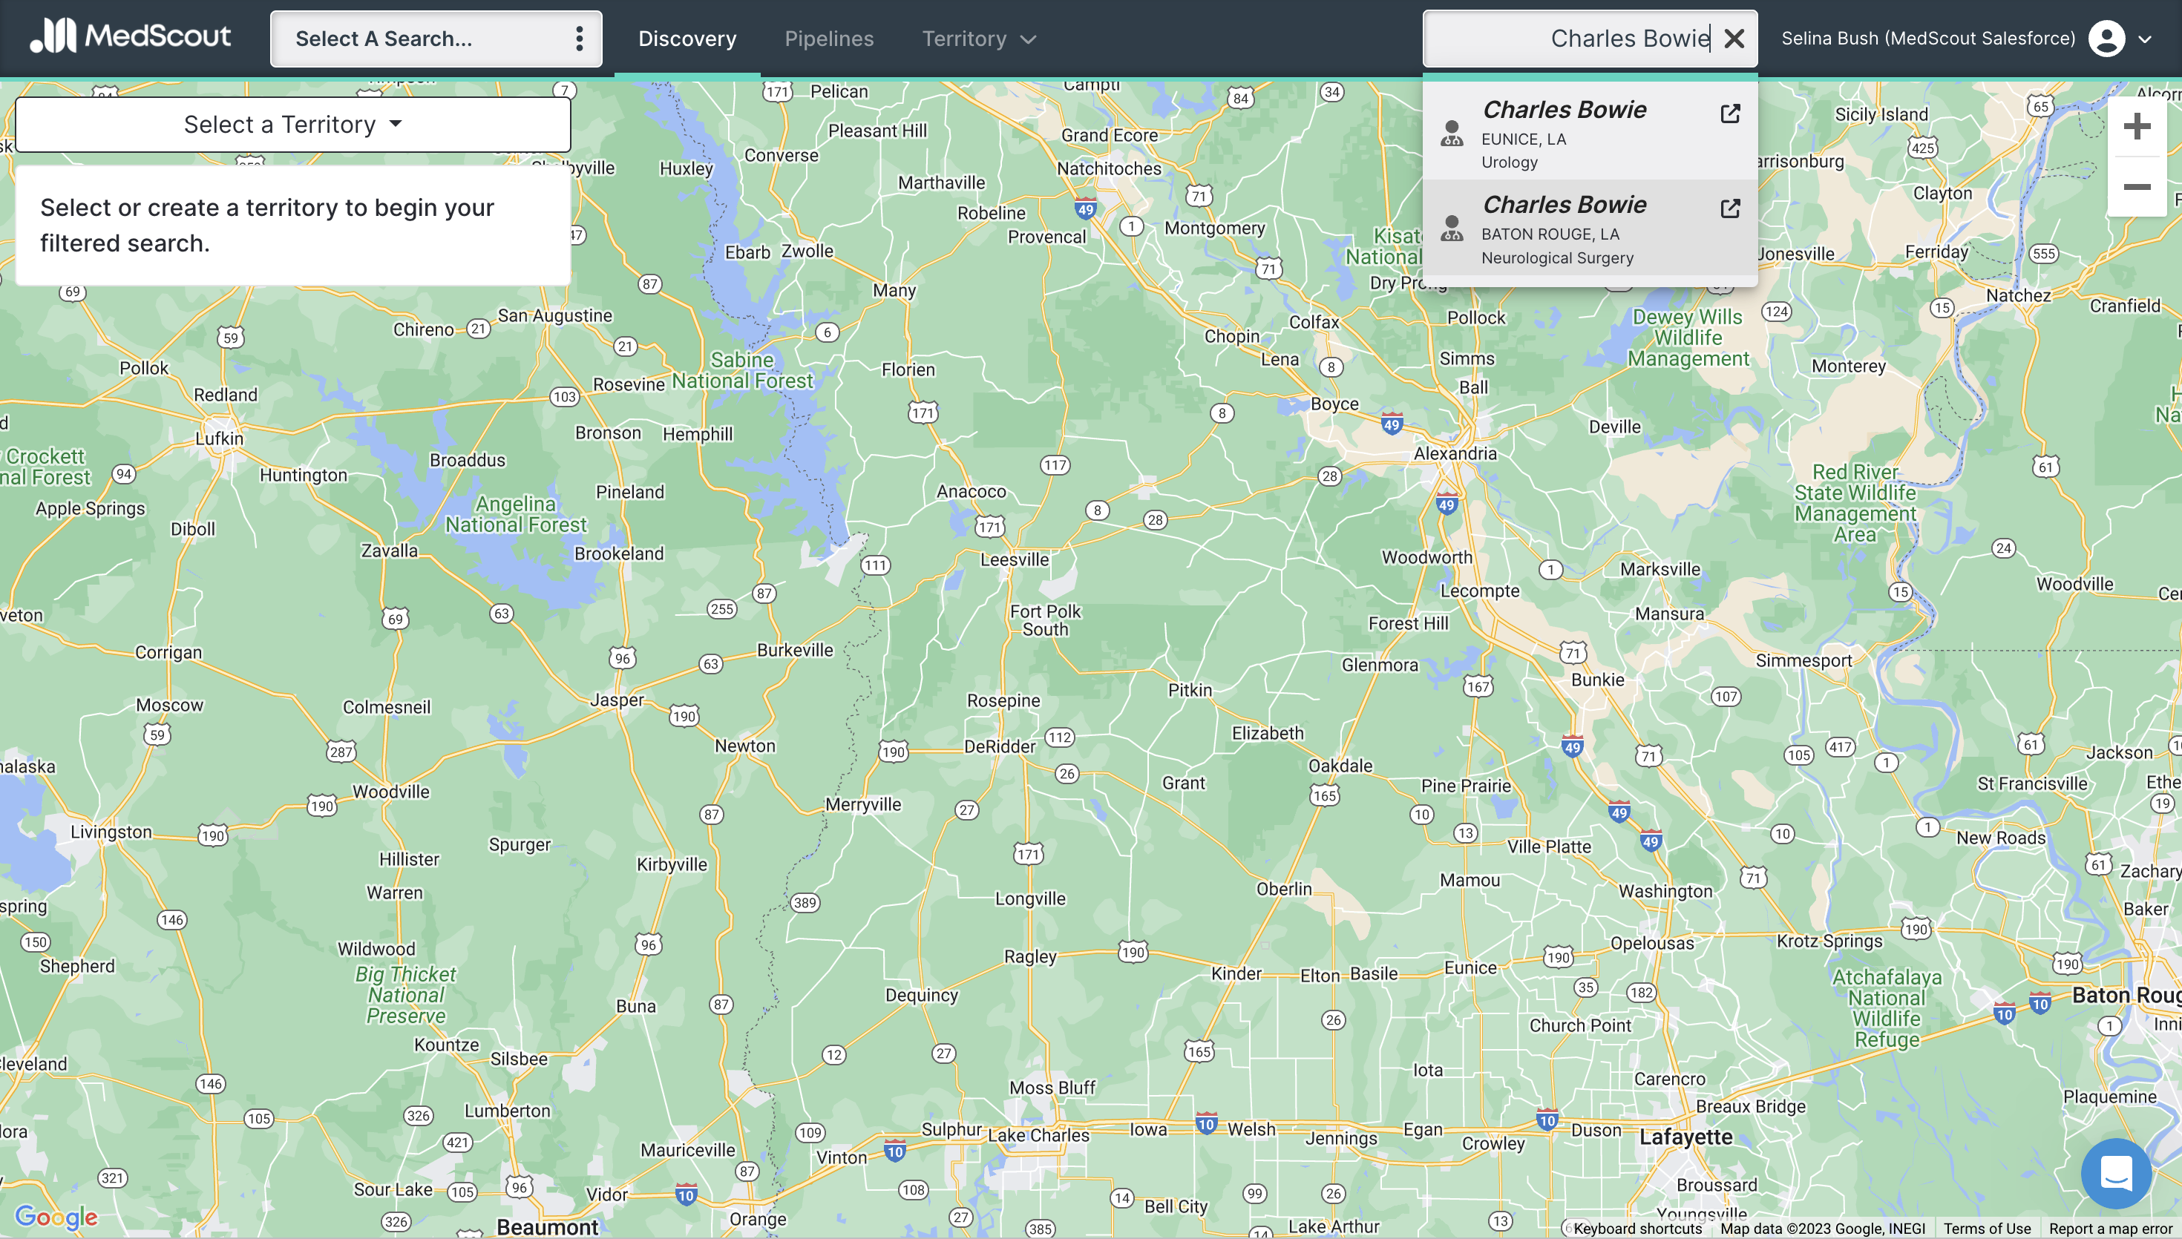Screen dimensions: 2182x1239
Task: Switch to the Pipelines tab
Action: 829,39
